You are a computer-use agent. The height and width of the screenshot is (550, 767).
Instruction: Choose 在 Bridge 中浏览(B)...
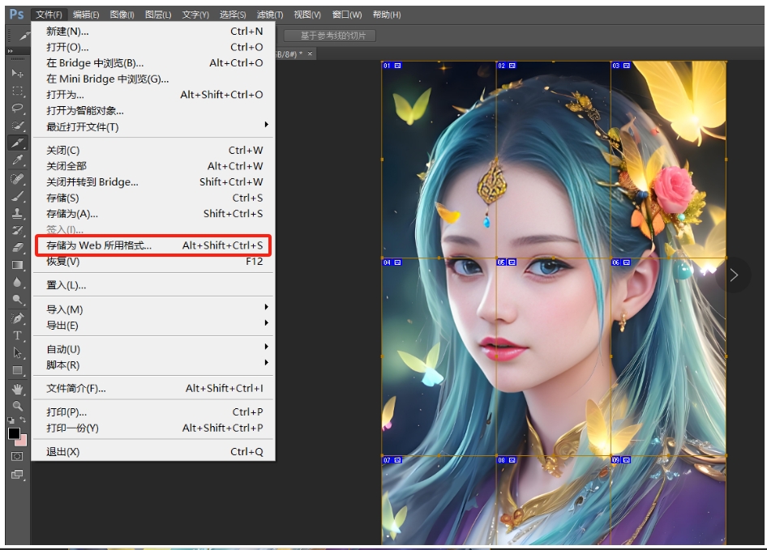(x=153, y=63)
